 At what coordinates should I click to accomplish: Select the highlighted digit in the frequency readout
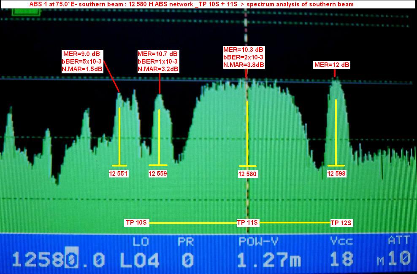pyautogui.click(x=70, y=260)
